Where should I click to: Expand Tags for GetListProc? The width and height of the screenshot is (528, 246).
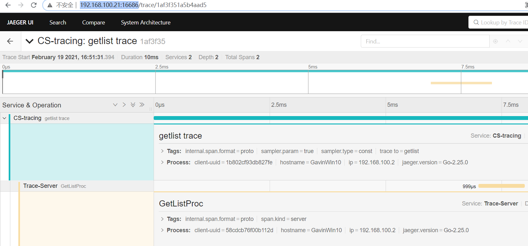pyautogui.click(x=162, y=219)
